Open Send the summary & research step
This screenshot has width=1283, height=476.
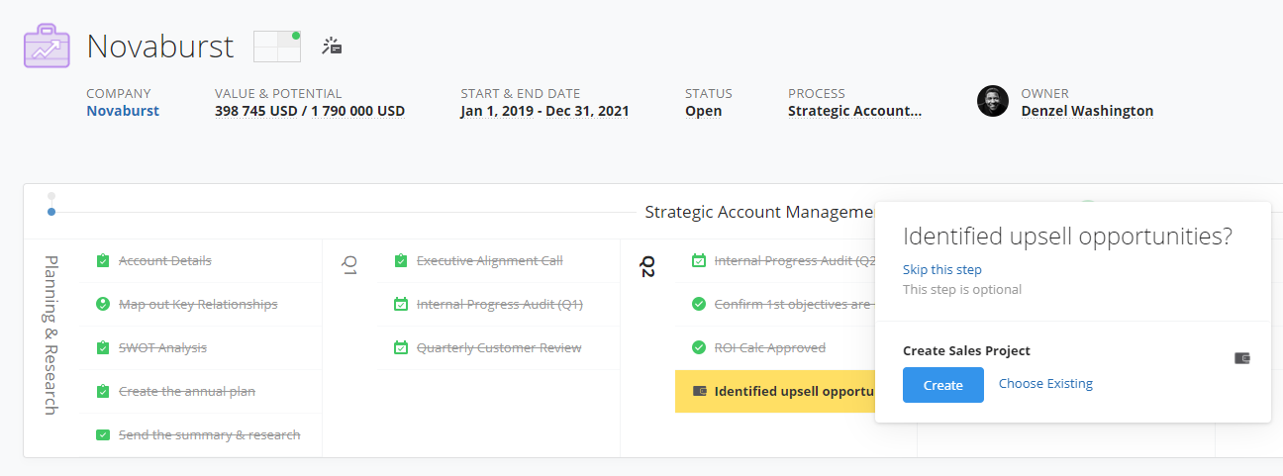[x=210, y=435]
